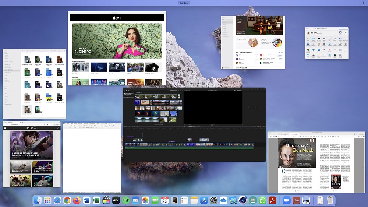368x207 pixels.
Task: Select the Finder window with PDF files
Action: coord(34,84)
